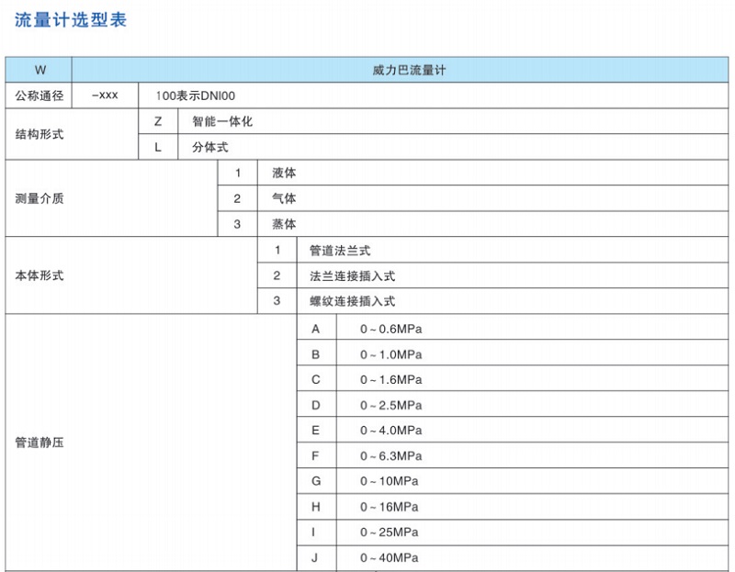Viewport: 735px width, 572px height.
Task: Pick the 0~6.3MPa pressure range
Action: pos(390,455)
